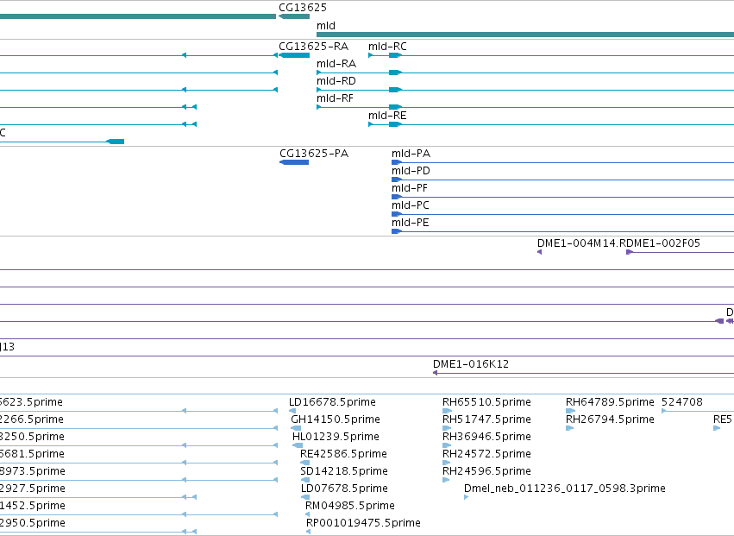The image size is (734, 536).
Task: Select the mld-PD coding sequence label
Action: point(411,171)
